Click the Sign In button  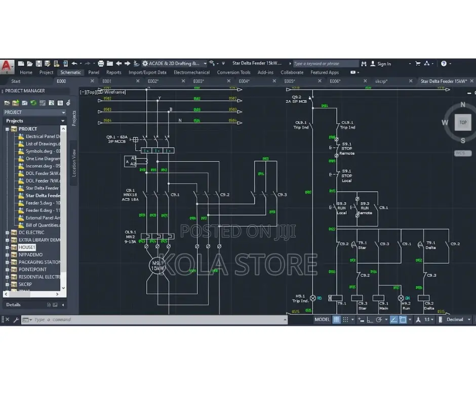[x=381, y=64]
